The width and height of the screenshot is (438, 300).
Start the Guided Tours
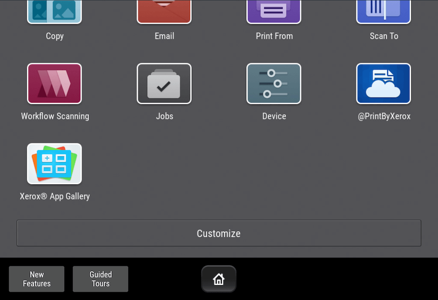[x=100, y=279]
